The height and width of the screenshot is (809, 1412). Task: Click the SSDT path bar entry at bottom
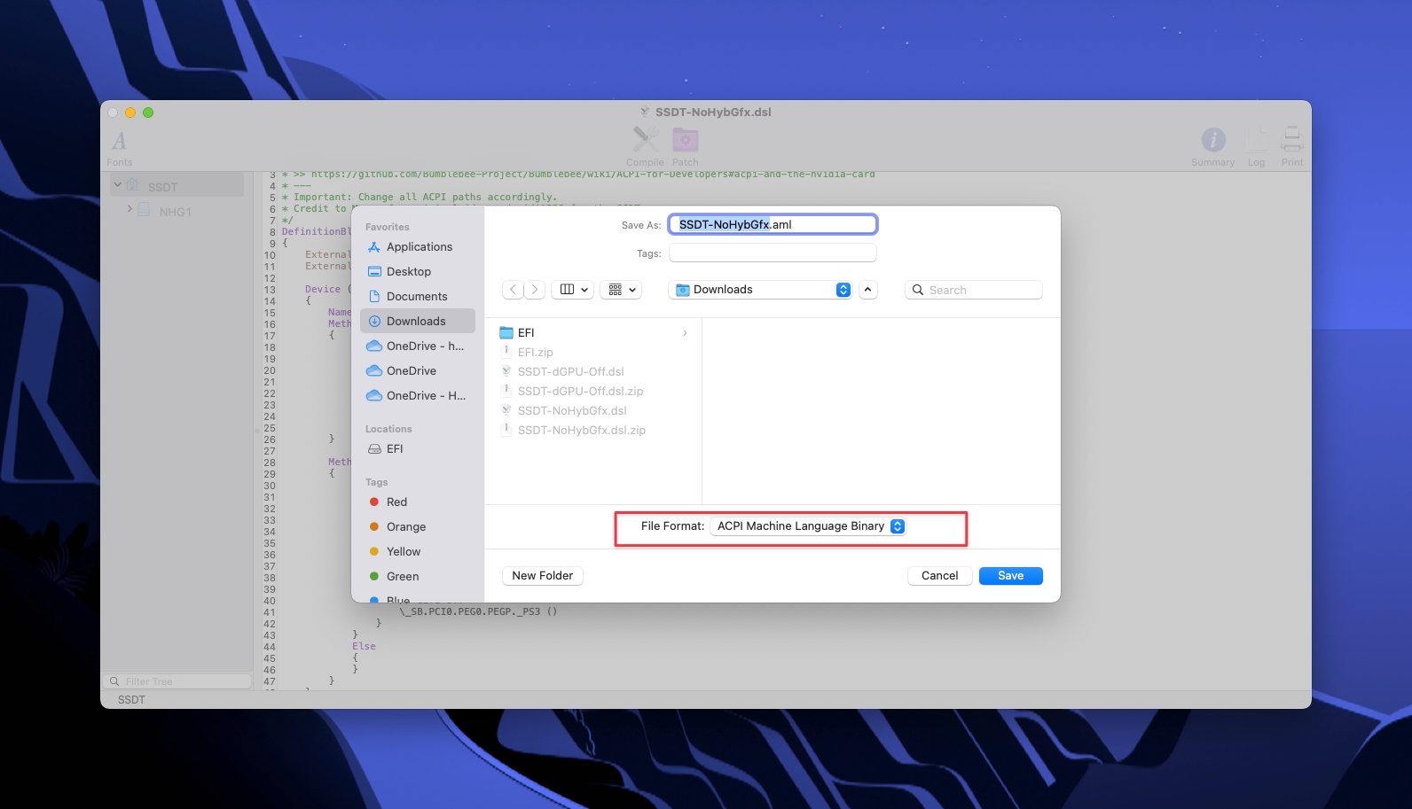[x=131, y=700]
